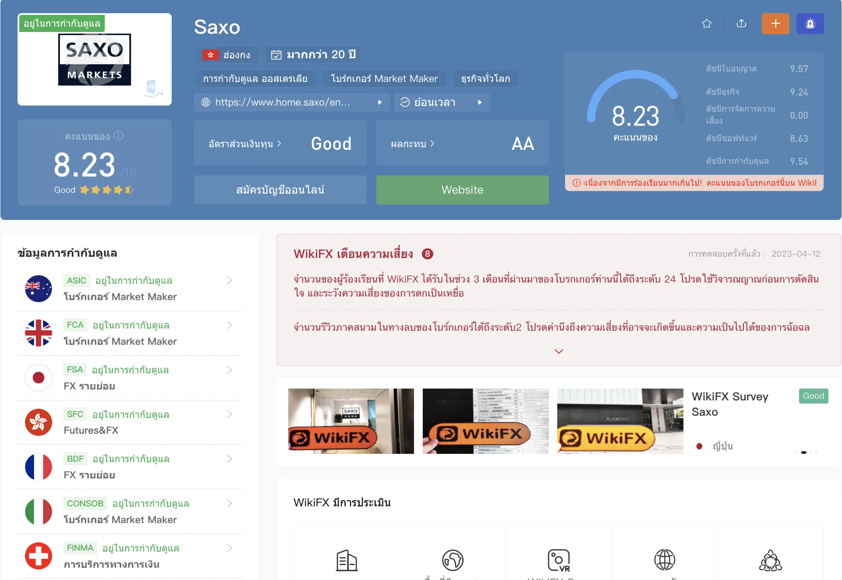
Task: Click the share upload icon
Action: pyautogui.click(x=741, y=24)
